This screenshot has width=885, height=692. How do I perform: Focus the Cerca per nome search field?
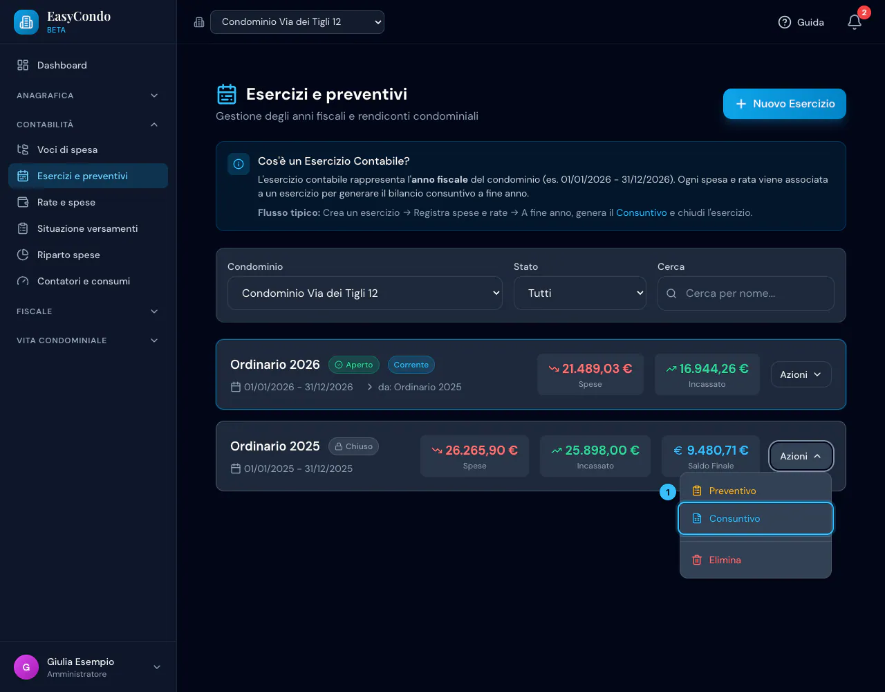(746, 293)
